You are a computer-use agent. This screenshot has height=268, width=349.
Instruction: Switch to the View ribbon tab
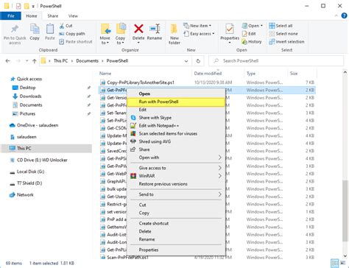[x=73, y=16]
